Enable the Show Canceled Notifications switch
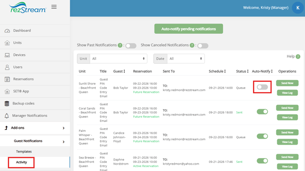Viewport: 305px width, 171px height. pos(203,46)
